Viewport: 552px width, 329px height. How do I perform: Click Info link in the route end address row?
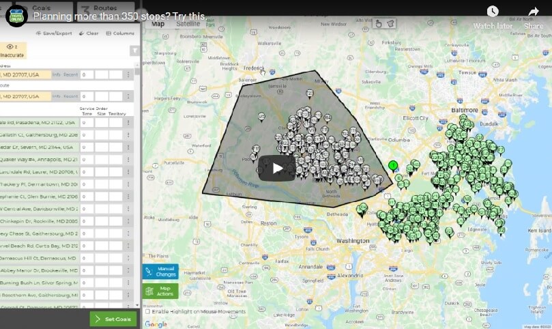[57, 96]
